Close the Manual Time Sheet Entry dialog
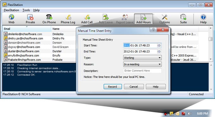 [x=163, y=29]
